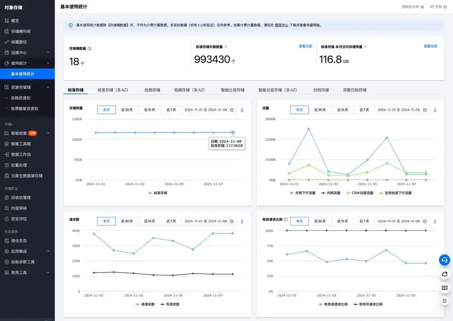Screen dimensions: 453x321
Task: Download the 流量 chart data
Action: [x=435, y=110]
